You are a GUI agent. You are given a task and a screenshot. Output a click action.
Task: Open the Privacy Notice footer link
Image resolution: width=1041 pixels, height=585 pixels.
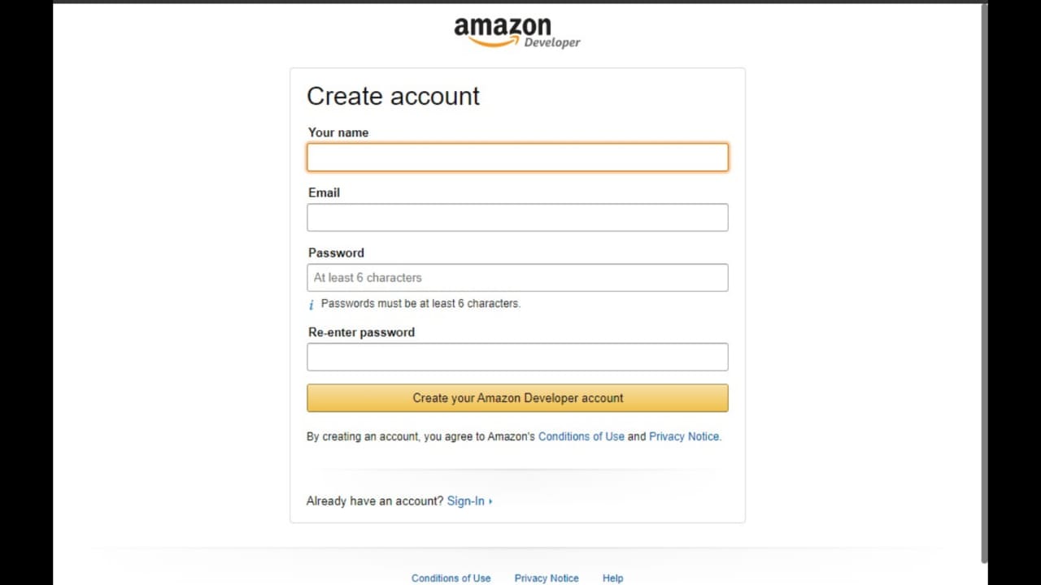[546, 578]
